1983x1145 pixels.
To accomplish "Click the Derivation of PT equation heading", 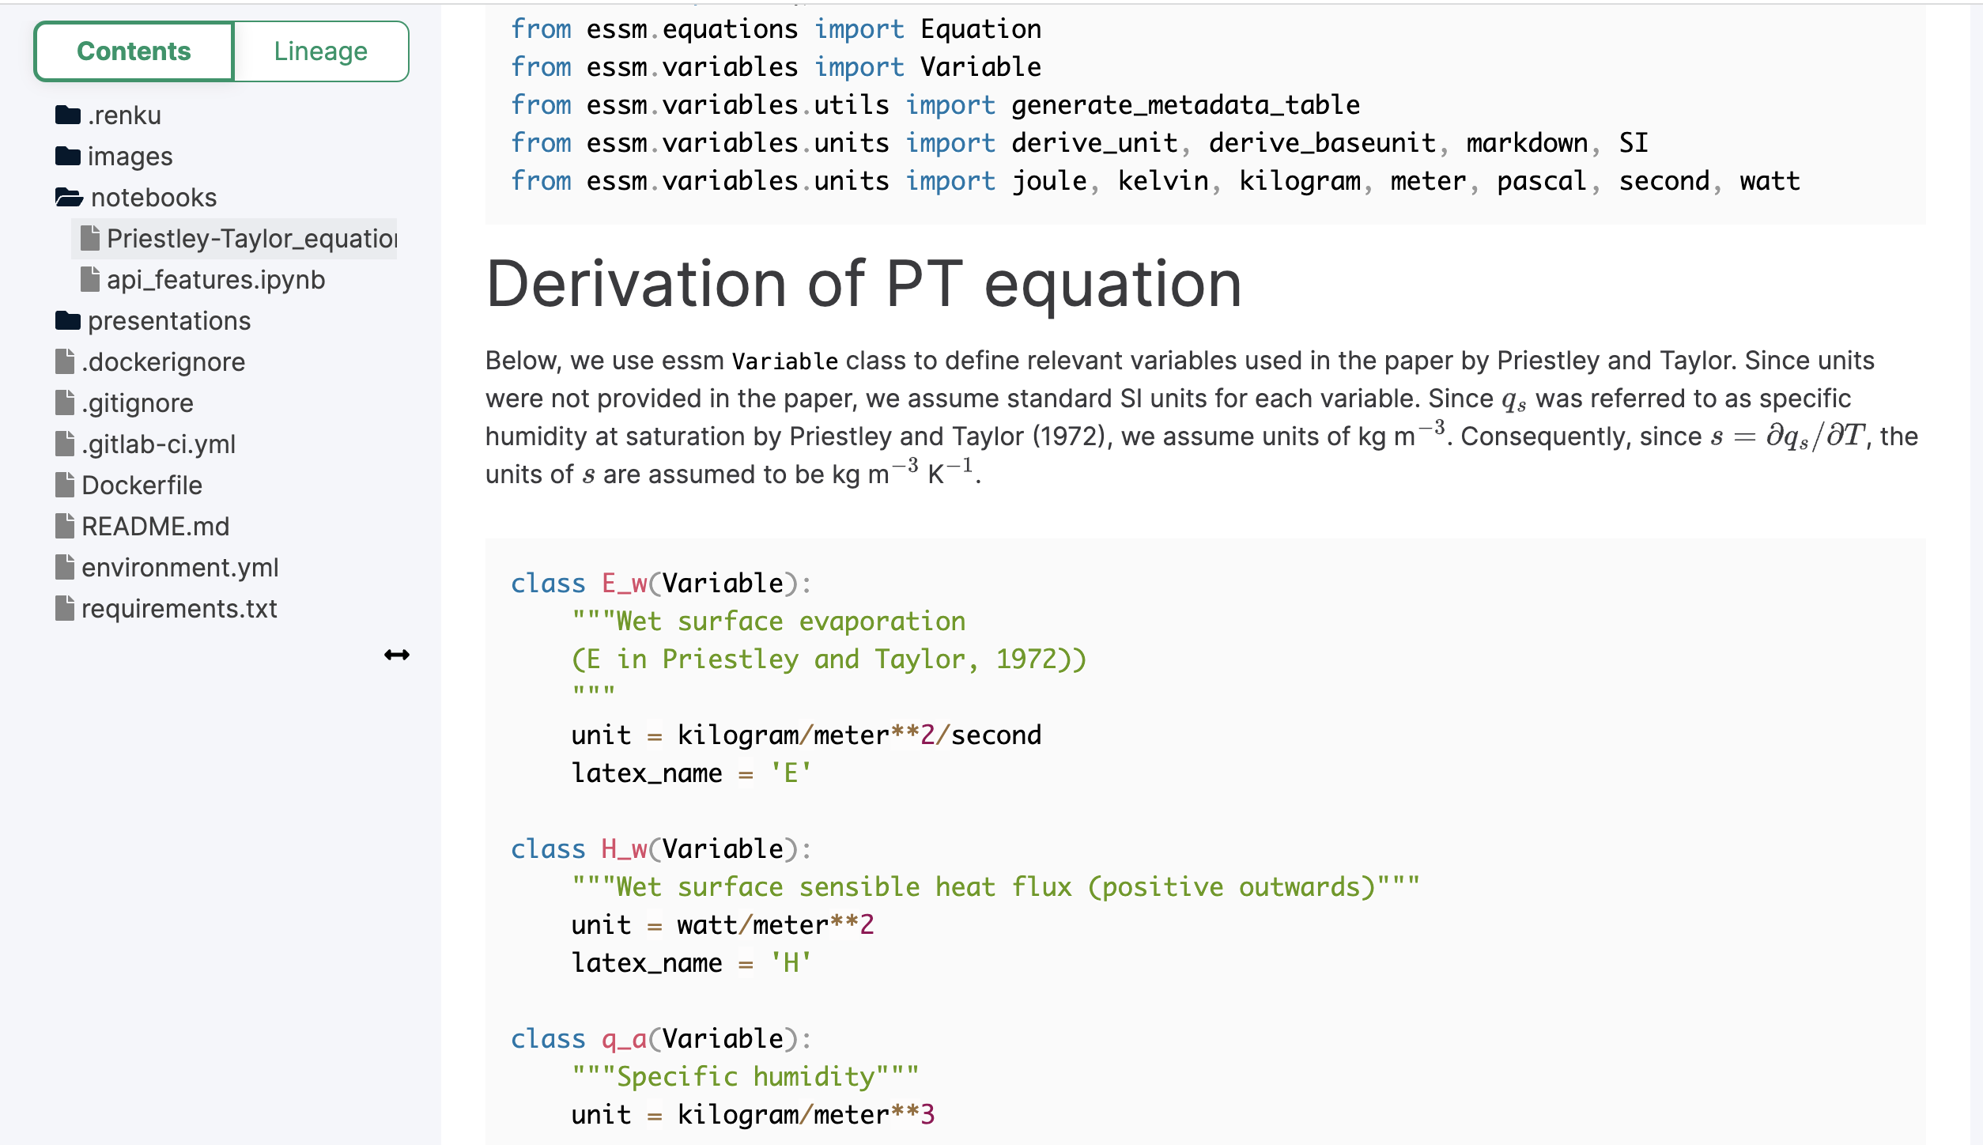I will coord(863,283).
